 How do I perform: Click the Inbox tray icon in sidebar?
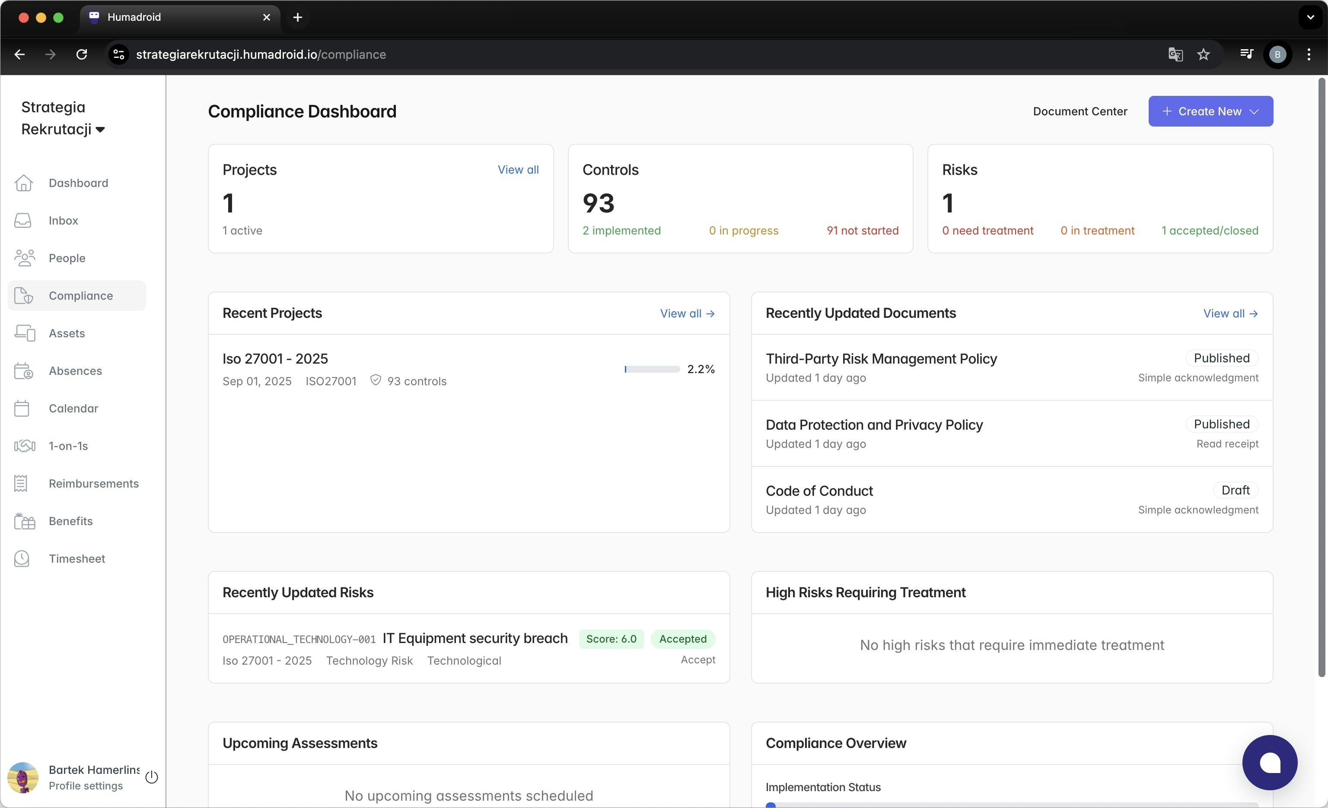[22, 220]
